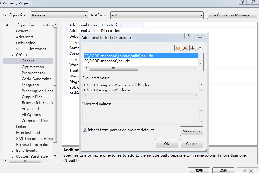The image size is (259, 173).
Task: Select the E:\OGDF-snapshot\include directory entry
Action: click(141, 61)
